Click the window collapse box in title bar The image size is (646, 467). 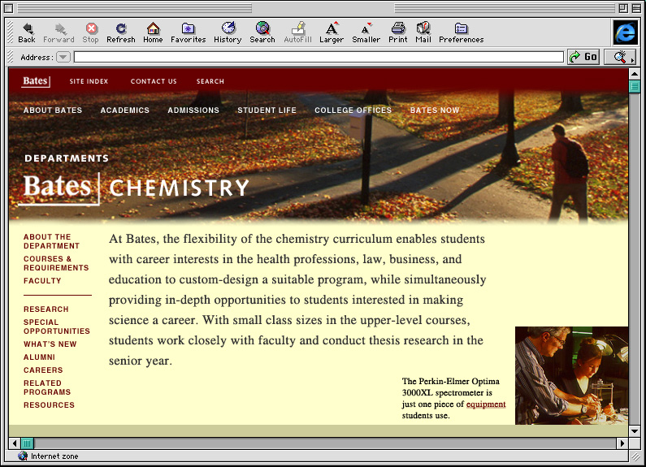pyautogui.click(x=636, y=8)
